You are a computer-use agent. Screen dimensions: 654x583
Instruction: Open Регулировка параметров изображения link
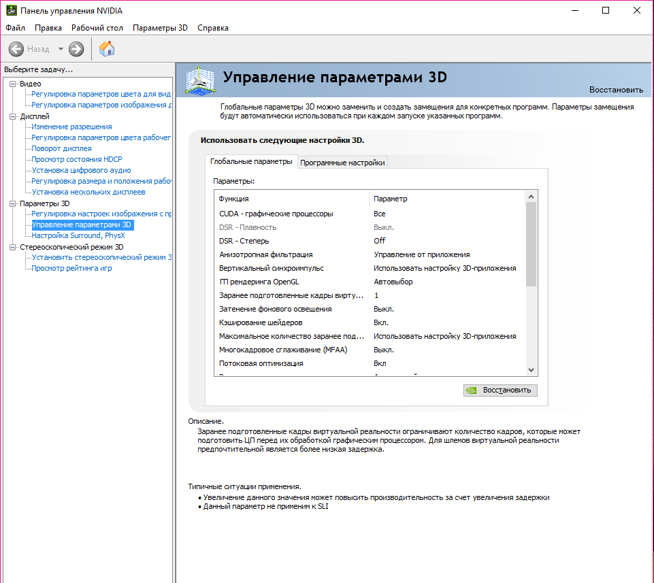click(101, 105)
